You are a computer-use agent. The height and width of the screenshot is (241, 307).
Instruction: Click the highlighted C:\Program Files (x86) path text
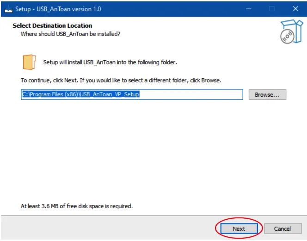[80, 94]
